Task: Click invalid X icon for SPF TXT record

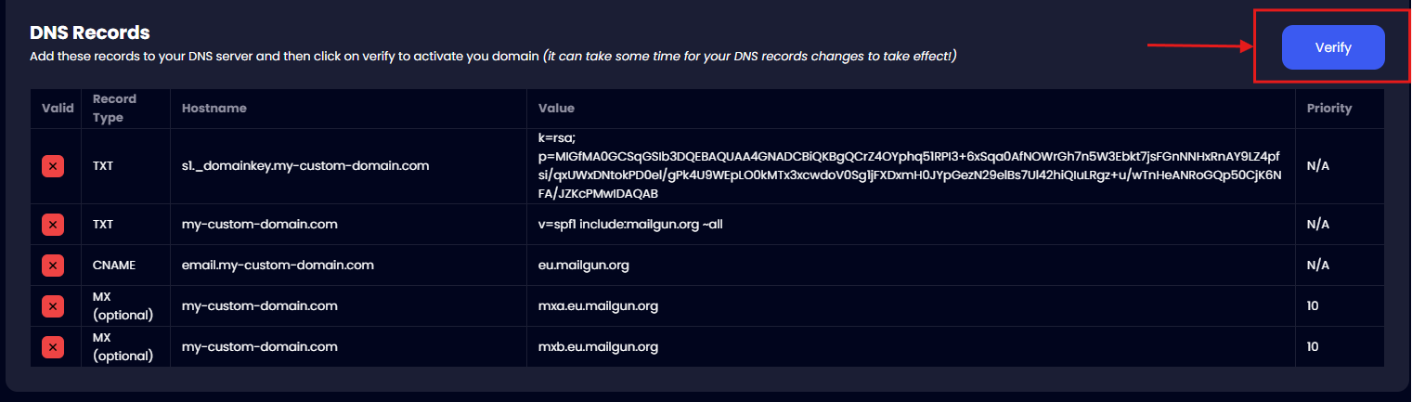Action: click(x=53, y=225)
